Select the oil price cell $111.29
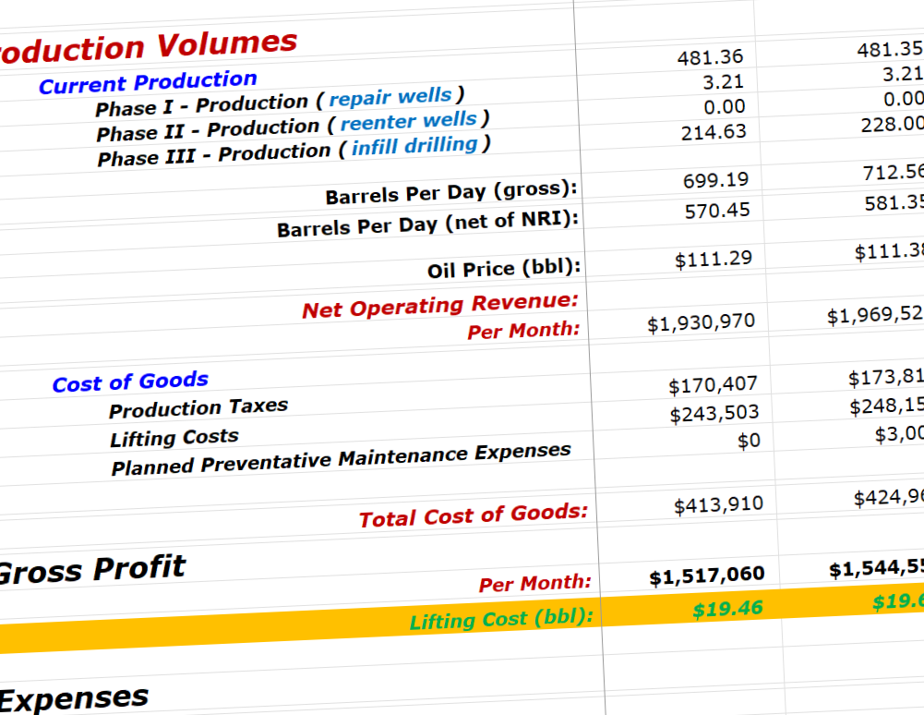 pyautogui.click(x=714, y=259)
